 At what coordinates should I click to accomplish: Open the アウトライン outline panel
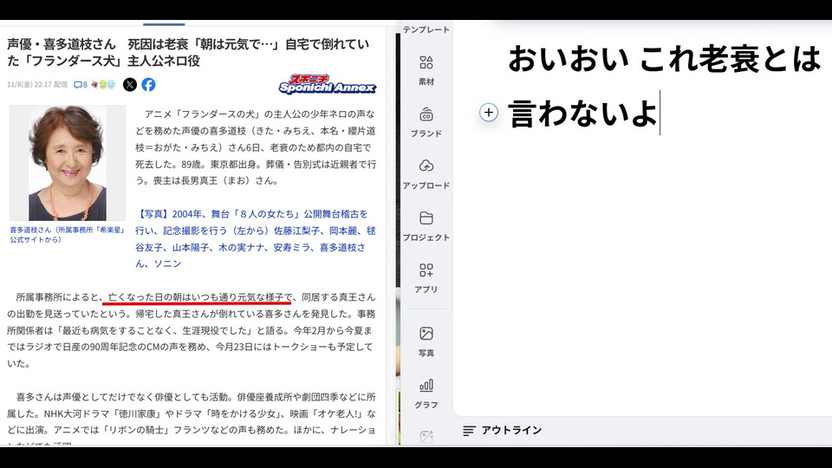pos(502,431)
